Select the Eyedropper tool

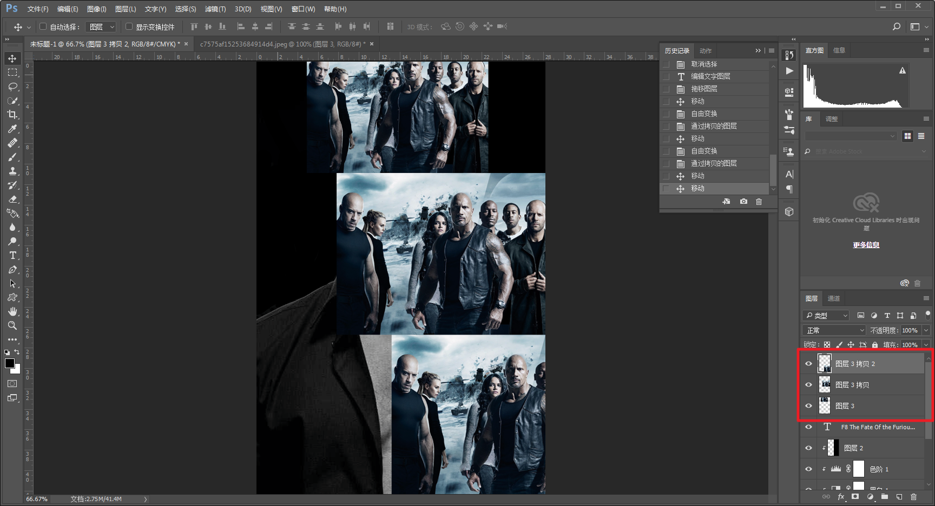click(12, 129)
